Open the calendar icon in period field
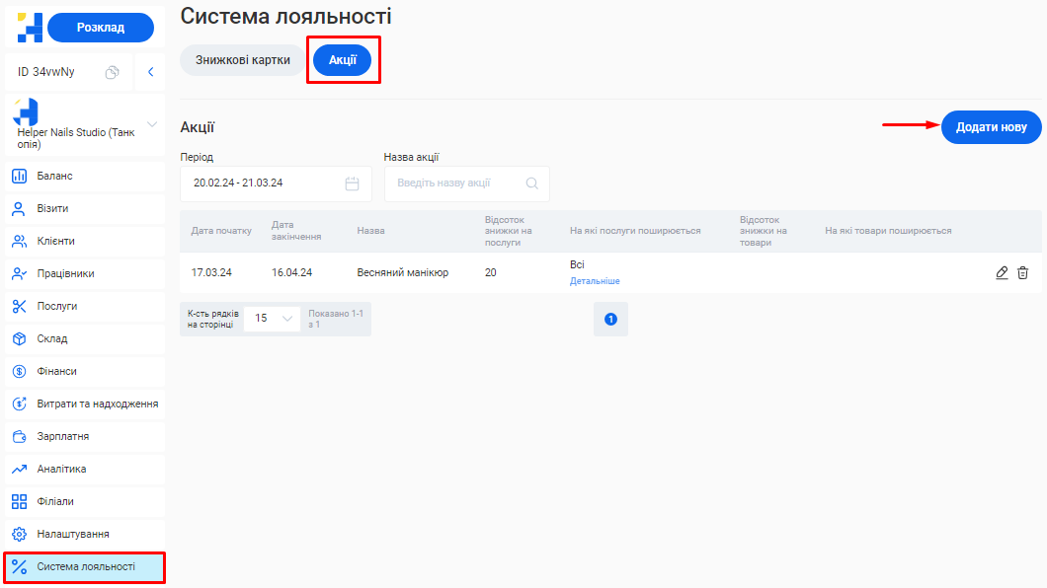 352,184
